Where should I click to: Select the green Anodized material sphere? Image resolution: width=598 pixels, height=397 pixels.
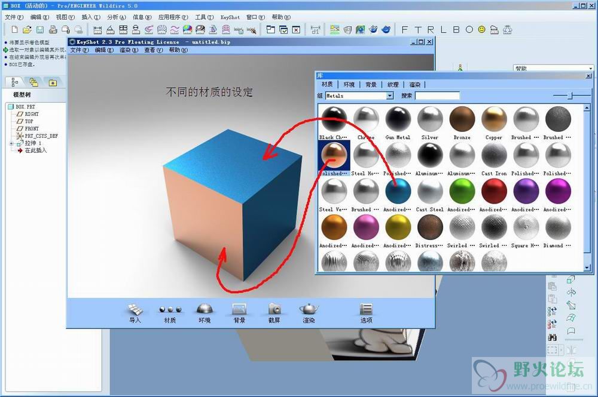(462, 191)
